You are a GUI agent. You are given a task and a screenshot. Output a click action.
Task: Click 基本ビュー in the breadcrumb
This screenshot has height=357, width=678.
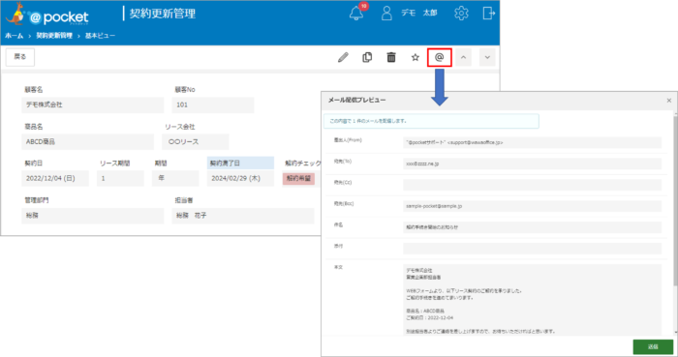click(100, 36)
